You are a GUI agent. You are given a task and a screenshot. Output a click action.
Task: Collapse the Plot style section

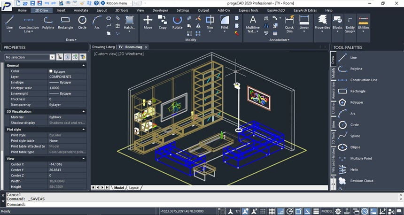(84, 129)
